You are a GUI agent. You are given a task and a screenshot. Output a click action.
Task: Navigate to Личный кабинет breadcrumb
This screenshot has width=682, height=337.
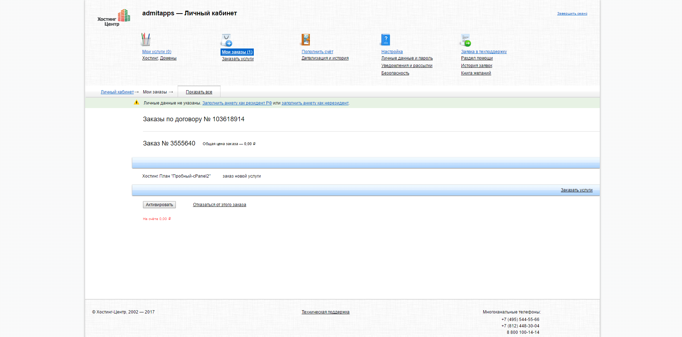[x=117, y=92]
